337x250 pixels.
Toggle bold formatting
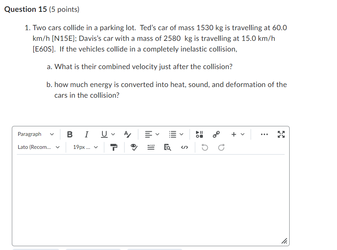pyautogui.click(x=70, y=134)
